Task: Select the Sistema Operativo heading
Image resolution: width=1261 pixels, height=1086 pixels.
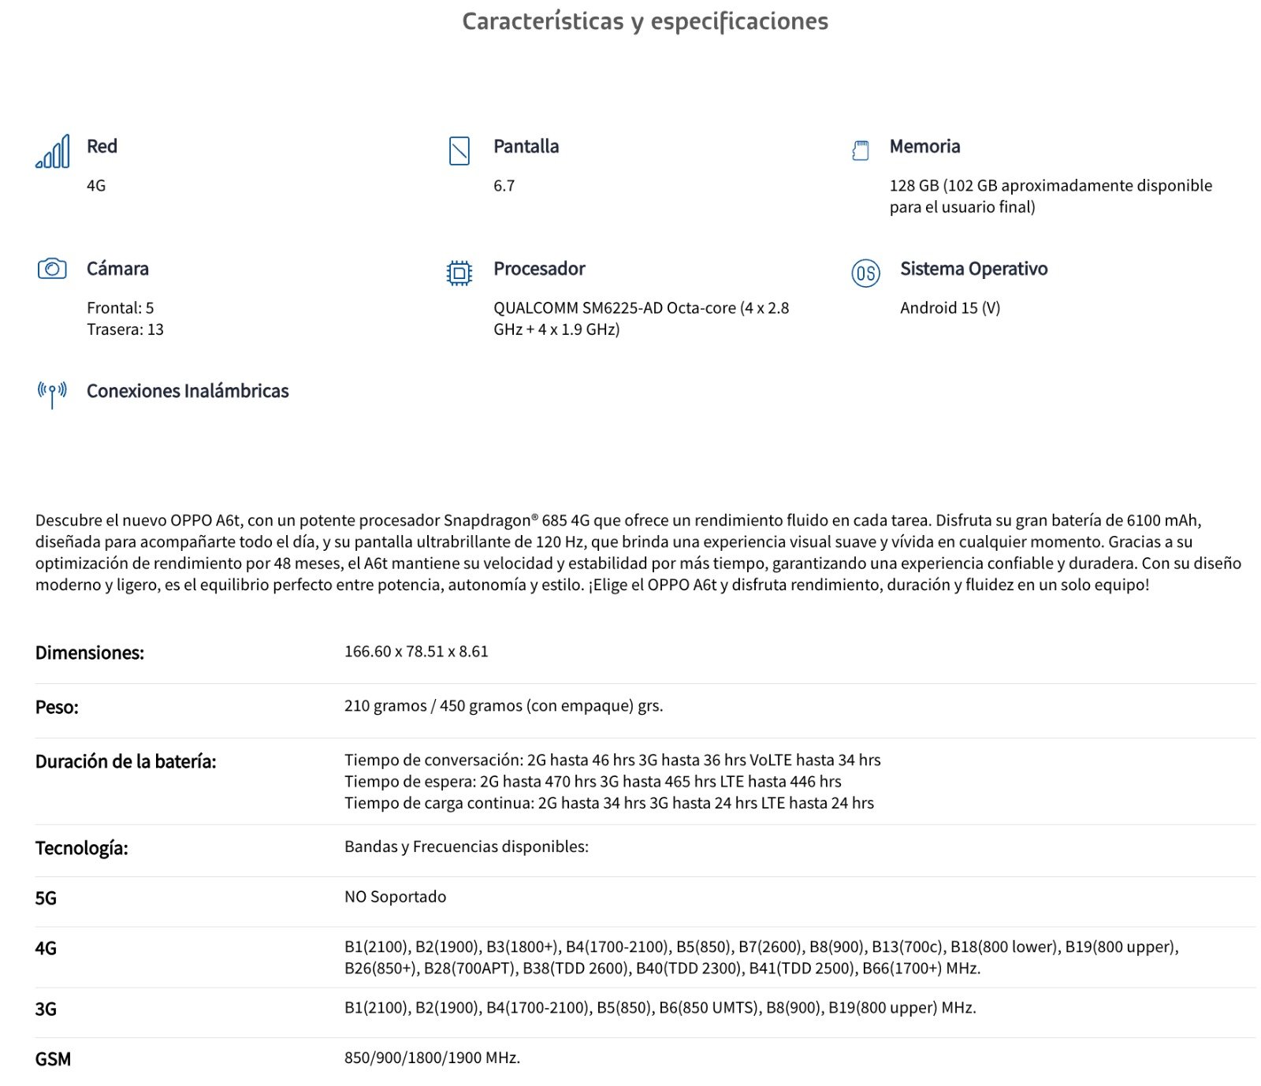Action: [x=974, y=269]
